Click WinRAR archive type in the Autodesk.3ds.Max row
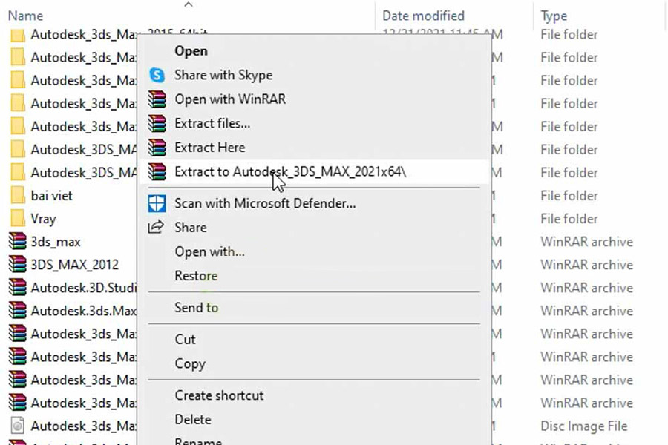This screenshot has width=668, height=445. tap(586, 311)
